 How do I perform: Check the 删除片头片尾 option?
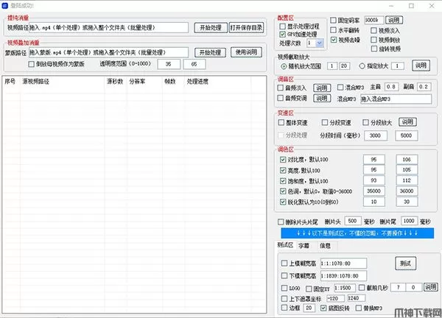pos(280,221)
